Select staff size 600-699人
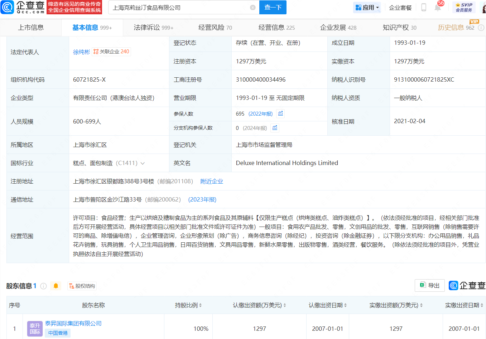 87,121
